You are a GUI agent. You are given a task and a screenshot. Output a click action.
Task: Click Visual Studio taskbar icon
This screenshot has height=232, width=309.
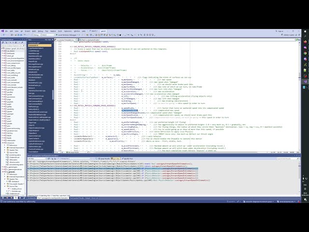tap(305, 82)
